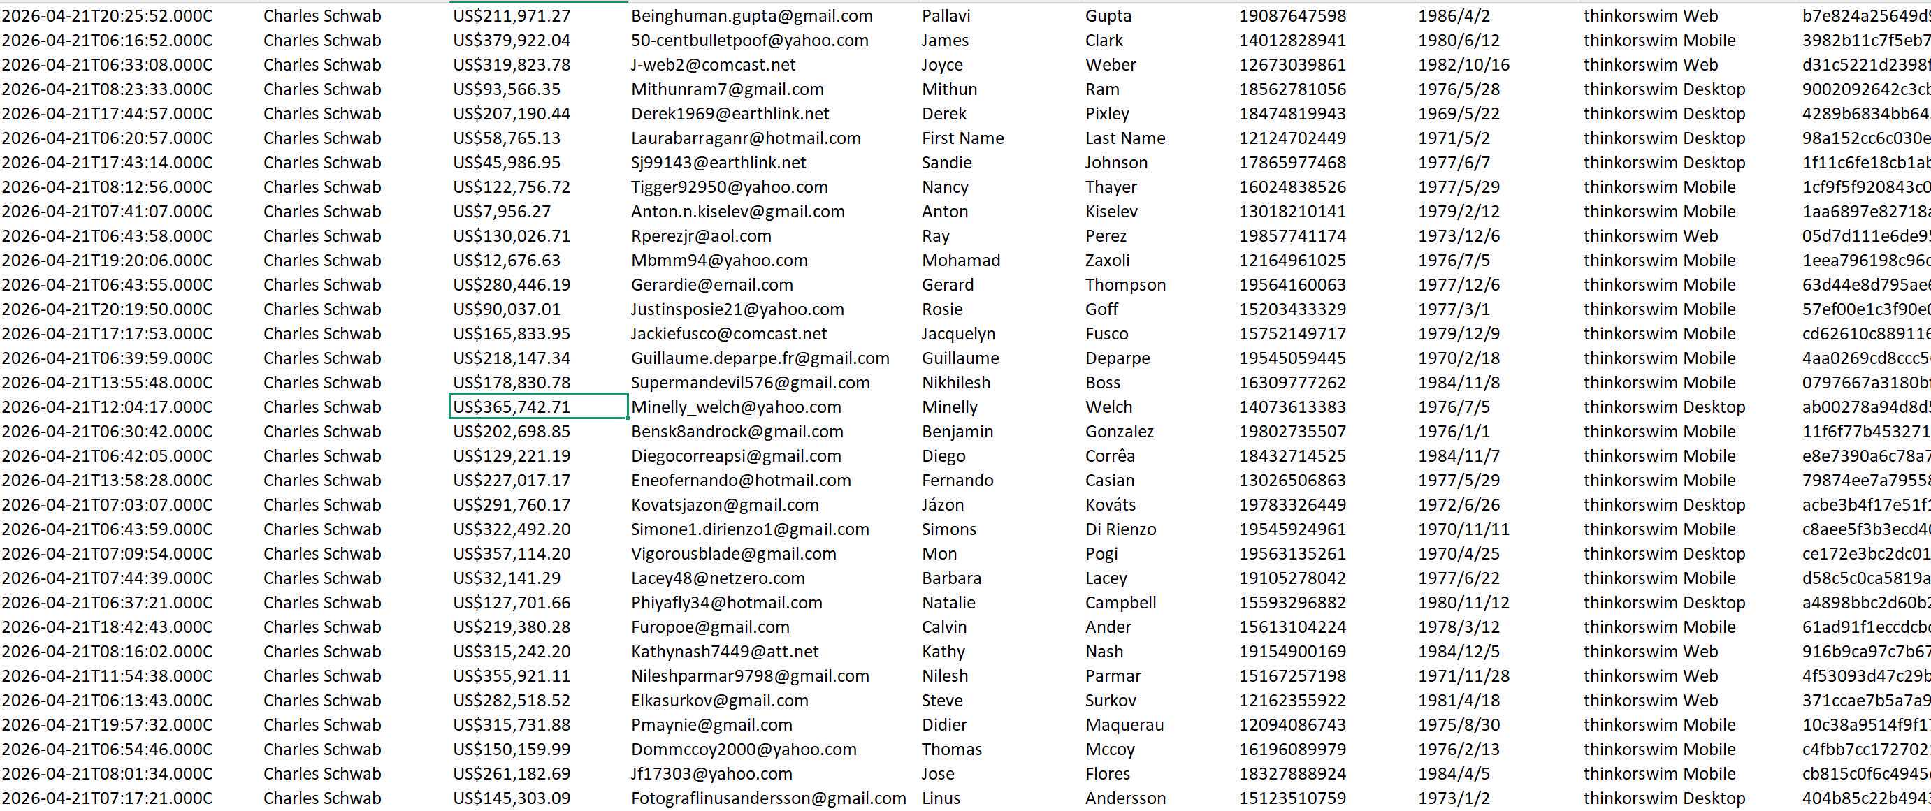The image size is (1931, 811).
Task: Click first name cell Pallavi
Action: (946, 16)
